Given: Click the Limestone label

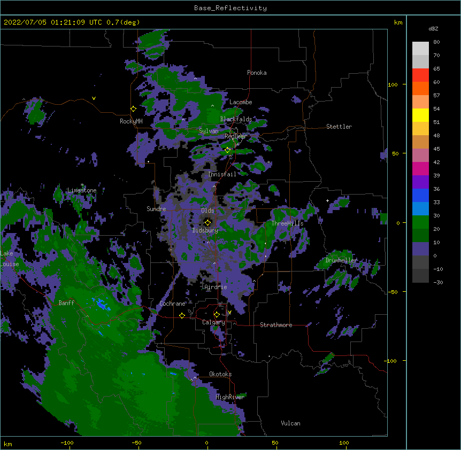Looking at the screenshot, I should click(x=82, y=190).
